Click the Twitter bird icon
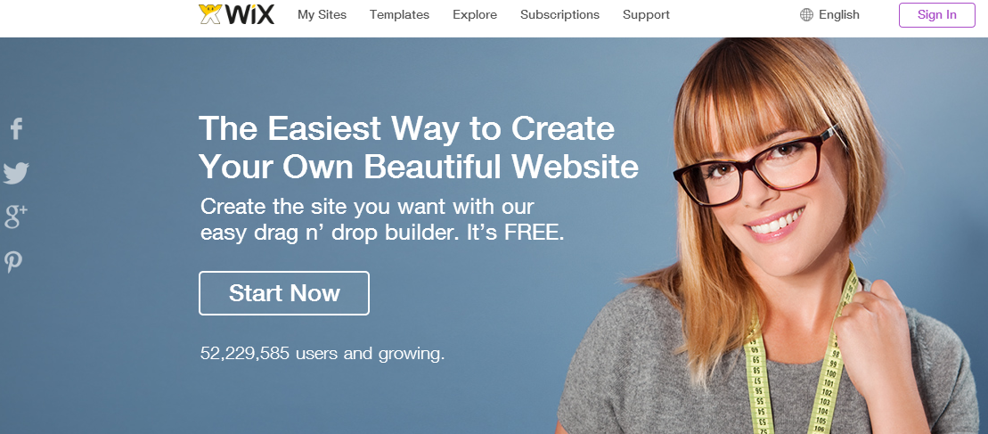This screenshot has width=988, height=434. point(16,173)
